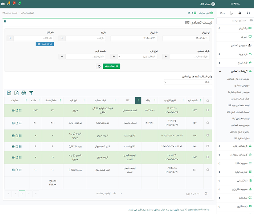Image resolution: width=254 pixels, height=214 pixels.
Task: Toggle fullscreen mode icon in top bar
Action: (x=248, y=13)
